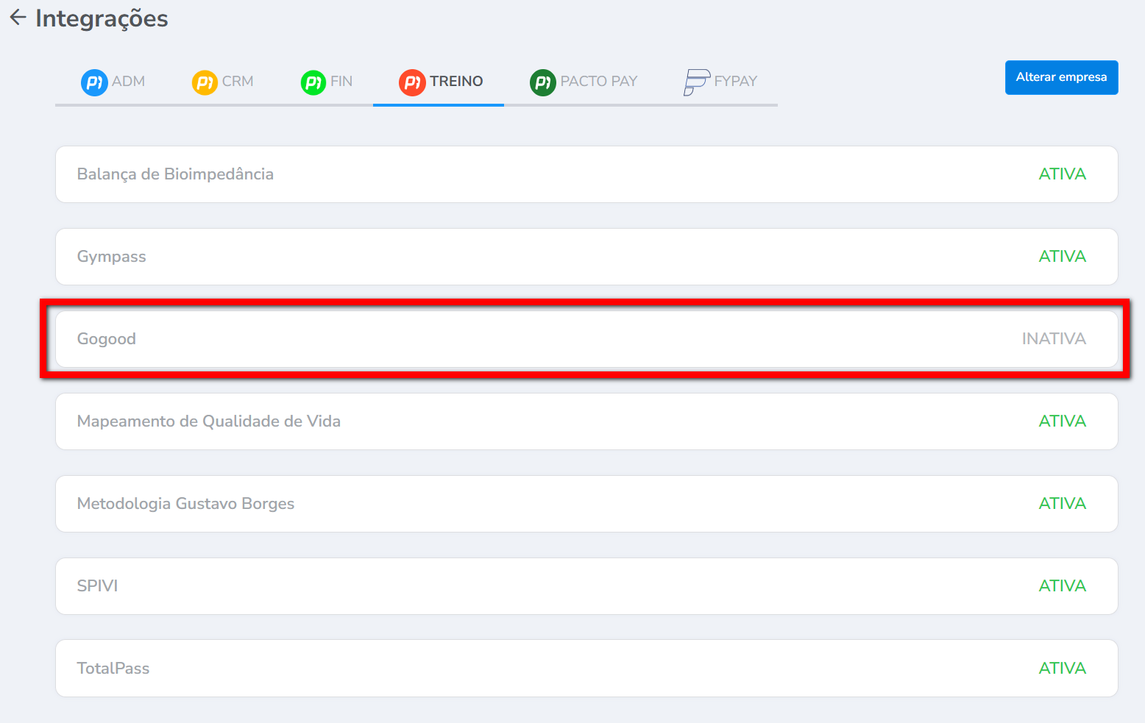Viewport: 1145px width, 723px height.
Task: Click the red TREINO module icon
Action: point(412,82)
